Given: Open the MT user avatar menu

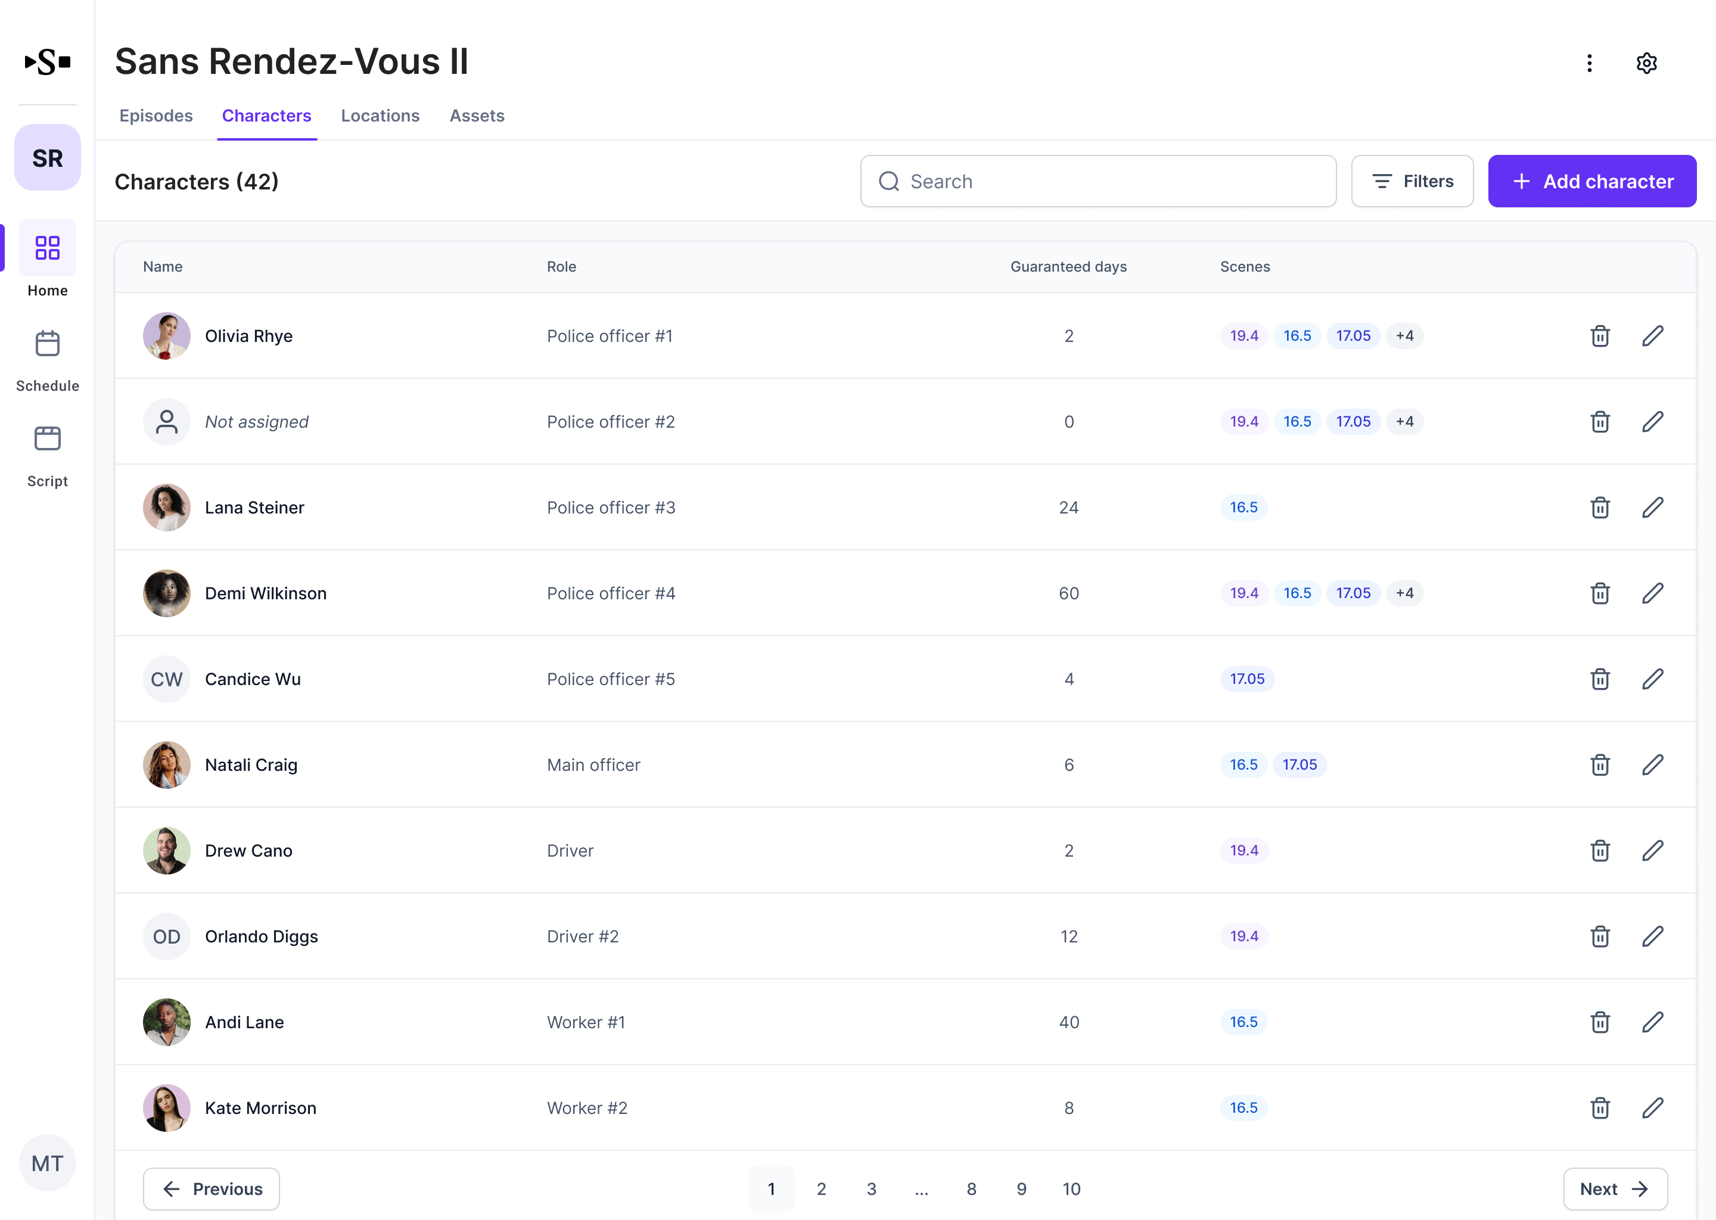Looking at the screenshot, I should click(x=47, y=1163).
